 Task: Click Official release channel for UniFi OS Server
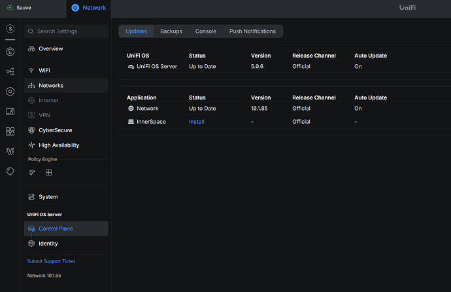click(x=301, y=67)
